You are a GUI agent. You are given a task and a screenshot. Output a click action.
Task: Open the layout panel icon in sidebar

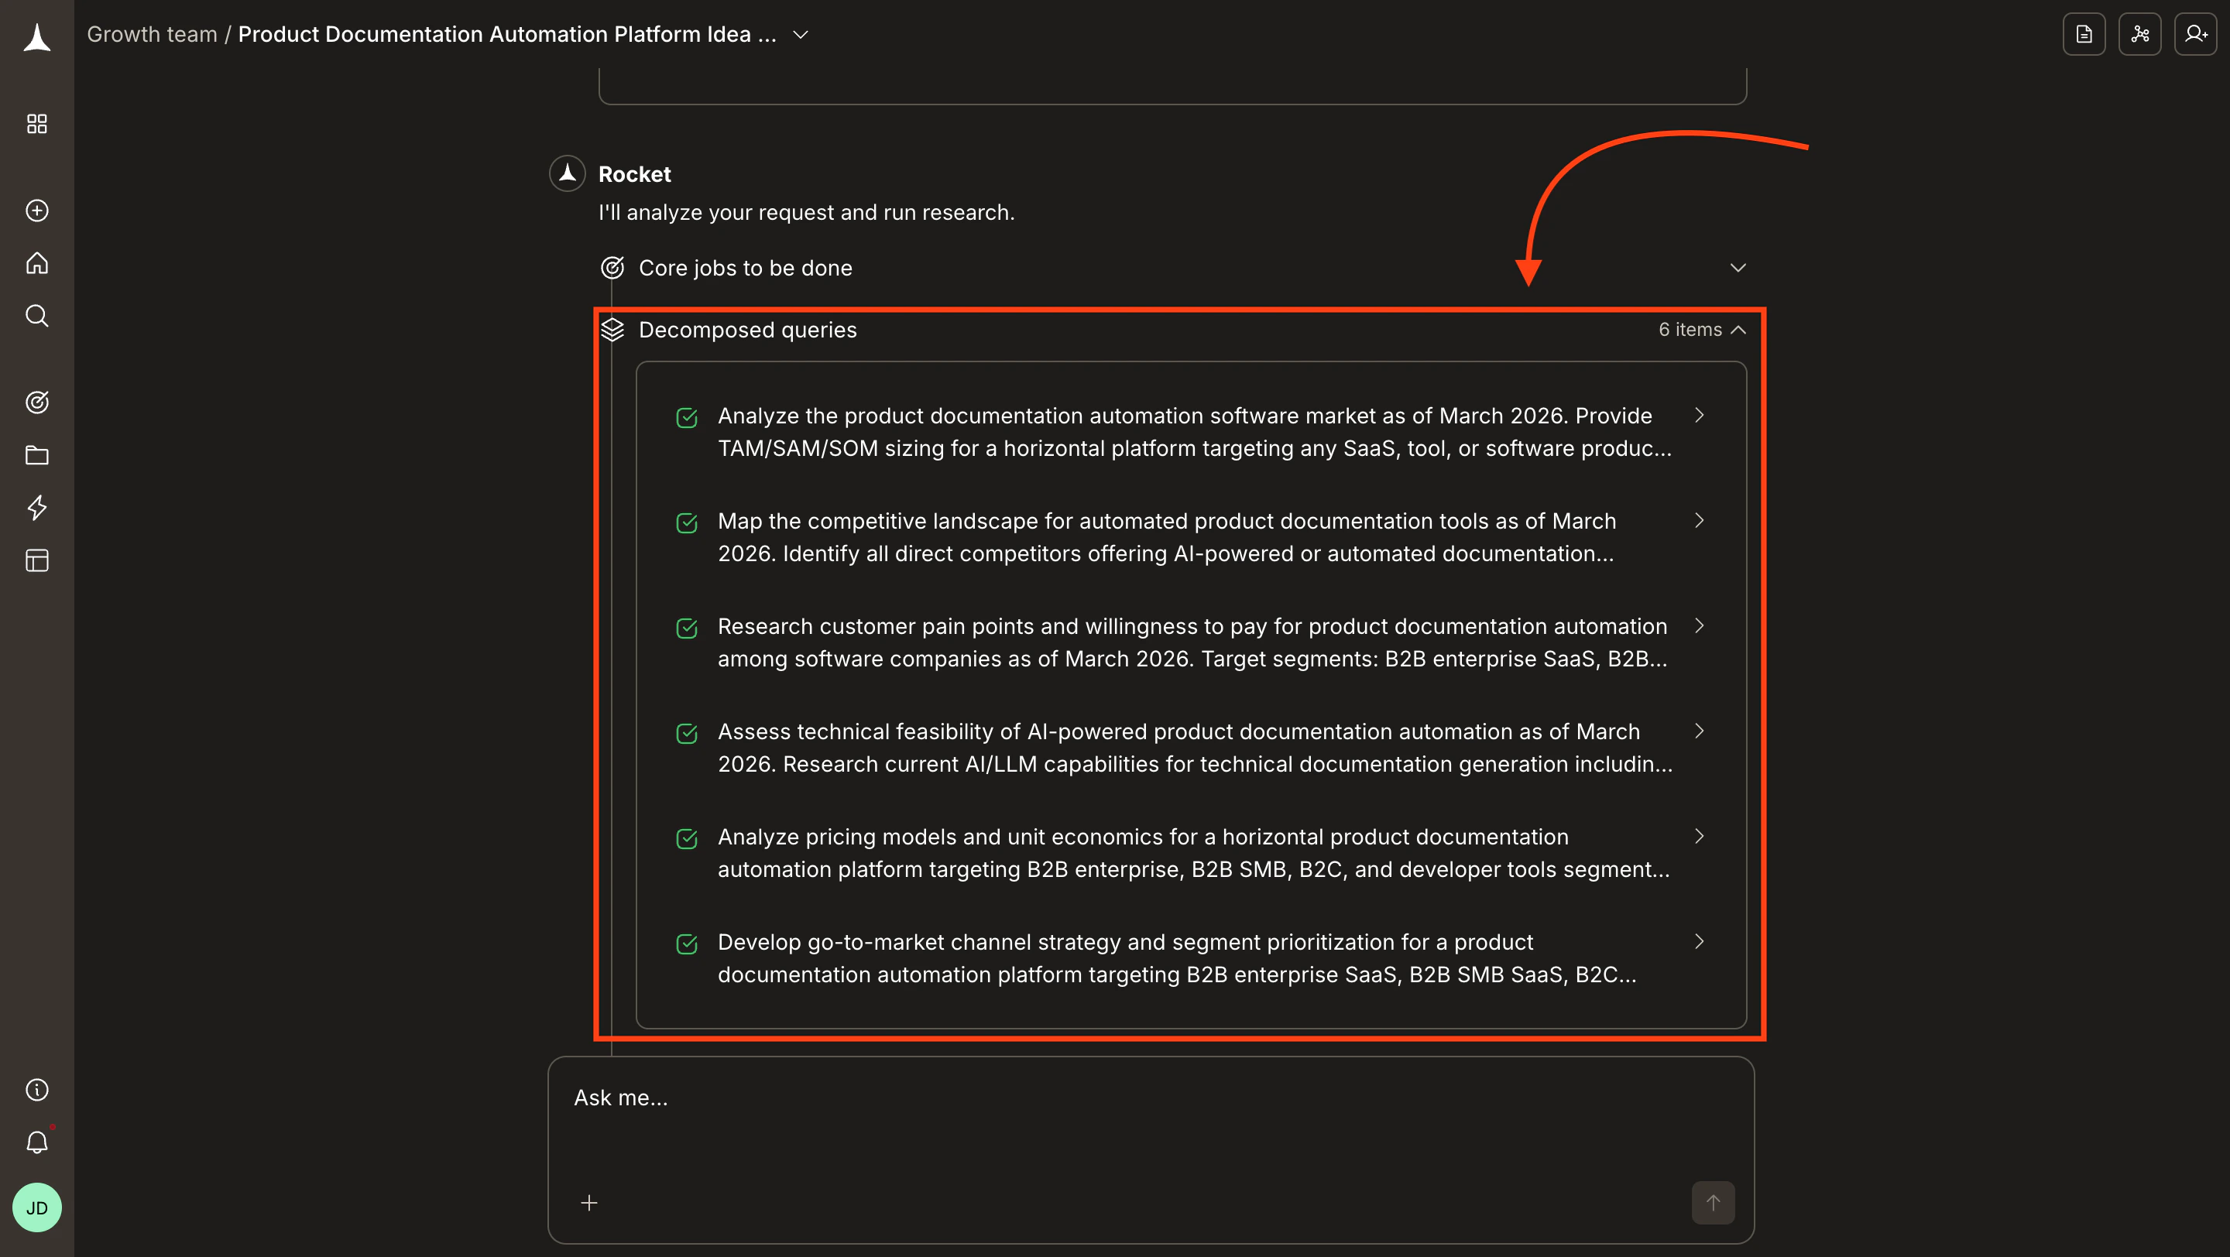36,560
